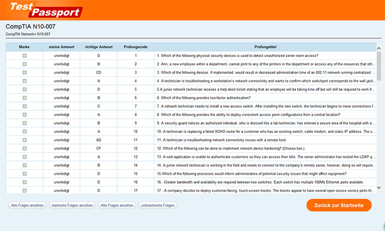Click the 'richtige Antwort' column header
Image resolution: width=385 pixels, height=231 pixels.
[99, 47]
